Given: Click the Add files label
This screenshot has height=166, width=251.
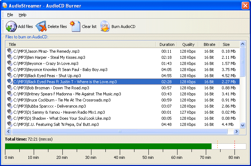Looking at the screenshot, I should (25, 27).
